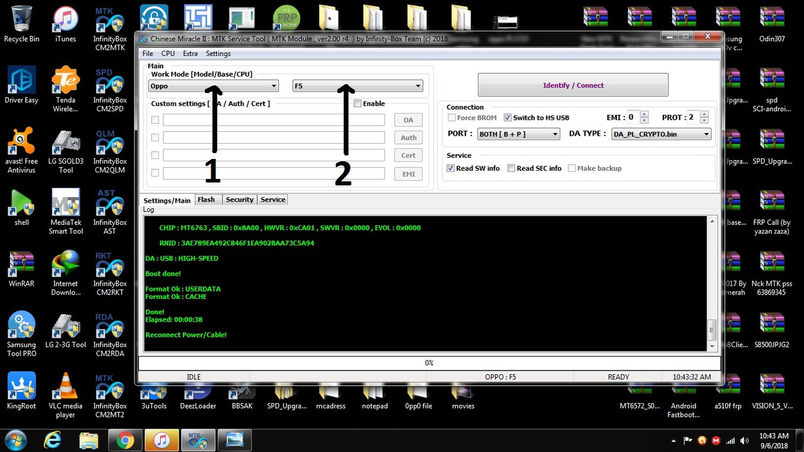This screenshot has height=452, width=804.
Task: Click the Auth file browse button
Action: click(408, 137)
